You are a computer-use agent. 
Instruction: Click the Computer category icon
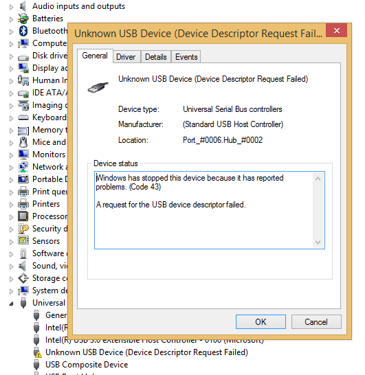[x=23, y=43]
